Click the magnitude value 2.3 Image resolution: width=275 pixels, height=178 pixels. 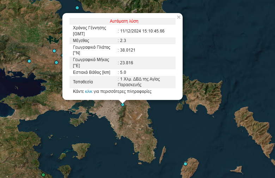click(124, 41)
